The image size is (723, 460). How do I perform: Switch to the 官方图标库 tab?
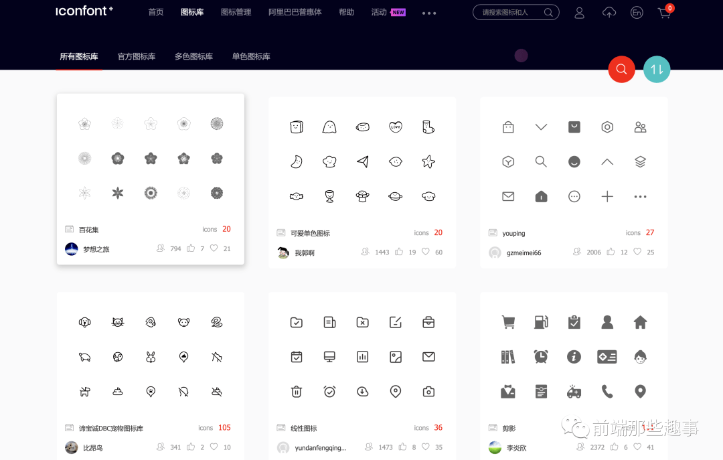pyautogui.click(x=137, y=56)
